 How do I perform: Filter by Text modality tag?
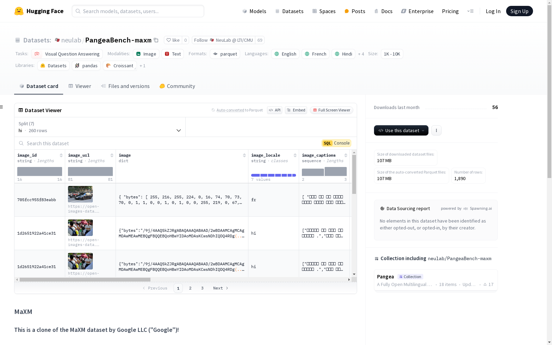pos(172,54)
